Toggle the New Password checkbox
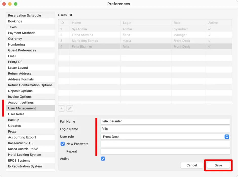 pyautogui.click(x=63, y=144)
